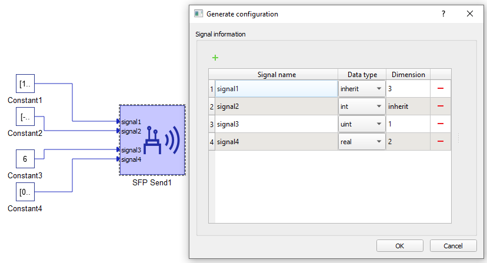Open the inherit data type dropdown for signal1
This screenshot has width=487, height=263.
pos(362,89)
